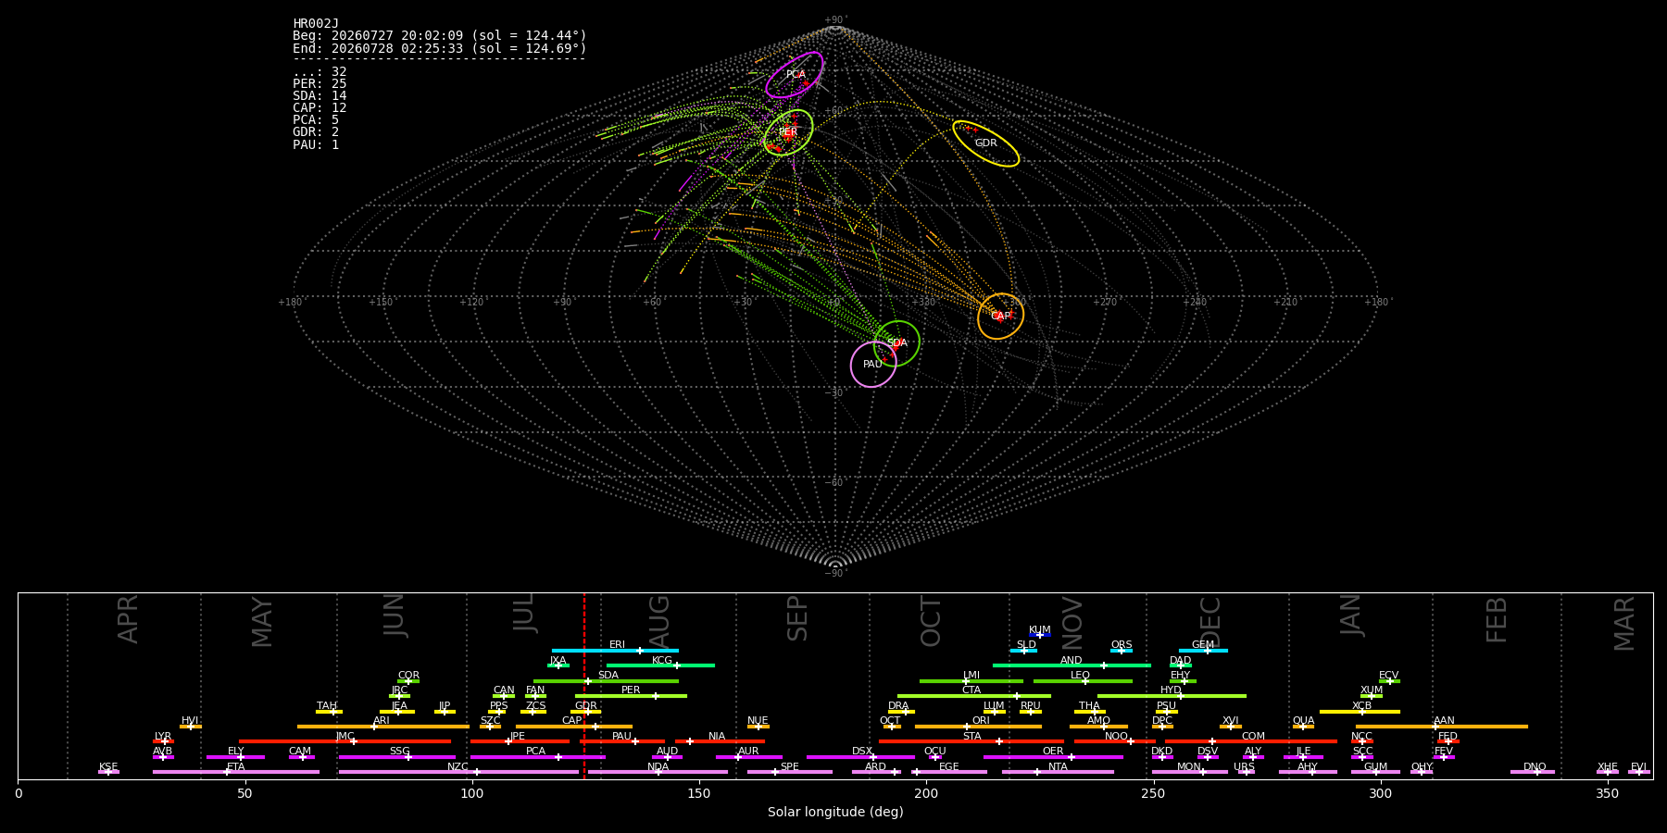Select the PAU pink radiant circle
The image size is (1667, 833).
pos(873,364)
